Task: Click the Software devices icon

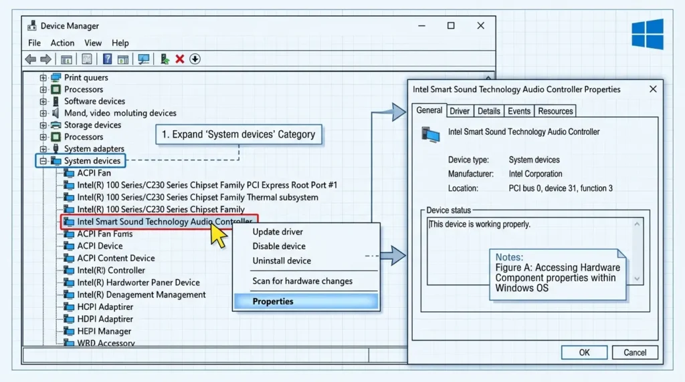Action: pos(56,101)
